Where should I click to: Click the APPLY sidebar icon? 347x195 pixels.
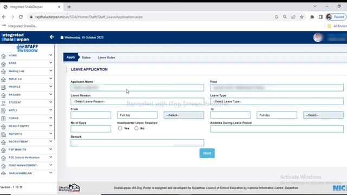pyautogui.click(x=3, y=110)
